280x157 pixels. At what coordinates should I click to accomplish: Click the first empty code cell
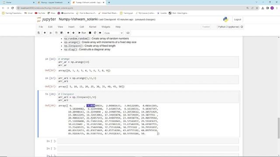[x=148, y=141]
